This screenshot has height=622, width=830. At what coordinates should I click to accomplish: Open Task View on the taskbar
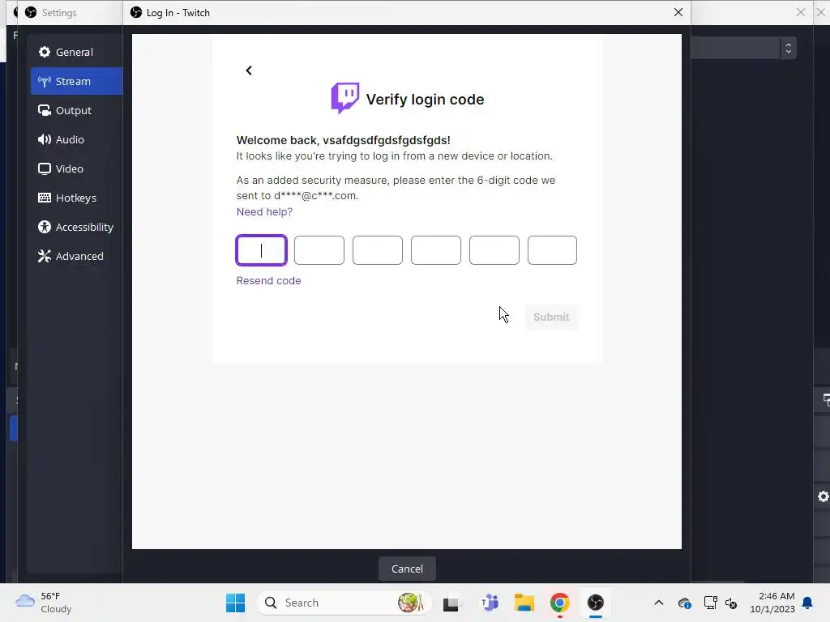click(451, 603)
